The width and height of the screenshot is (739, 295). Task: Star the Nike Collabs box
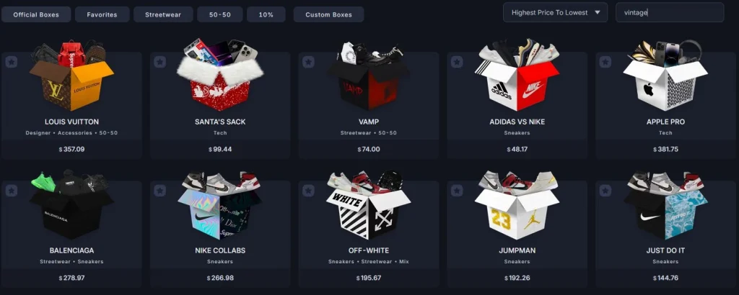coord(159,190)
